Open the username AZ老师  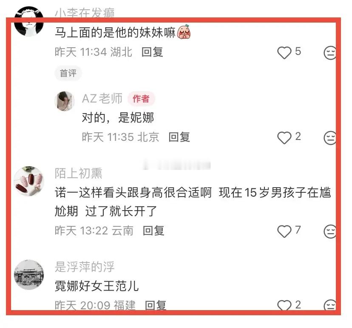(x=102, y=98)
